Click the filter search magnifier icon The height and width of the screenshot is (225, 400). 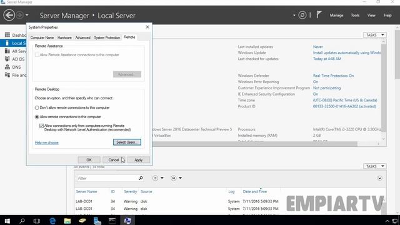click(x=141, y=178)
